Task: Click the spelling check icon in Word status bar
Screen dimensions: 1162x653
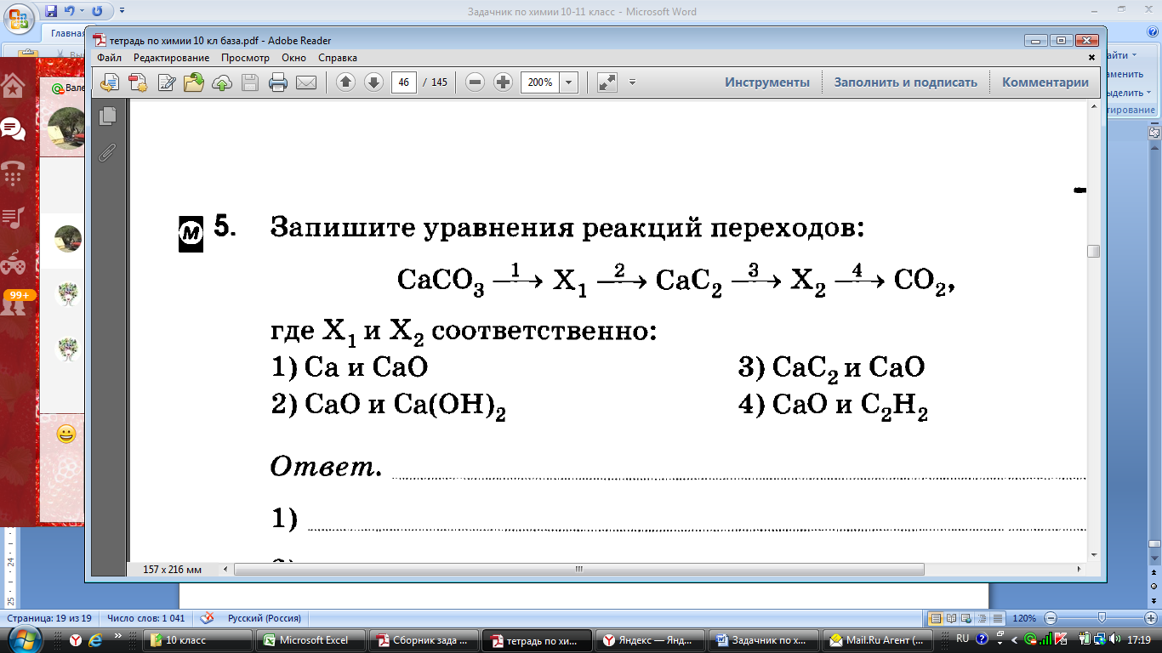Action: pyautogui.click(x=207, y=618)
